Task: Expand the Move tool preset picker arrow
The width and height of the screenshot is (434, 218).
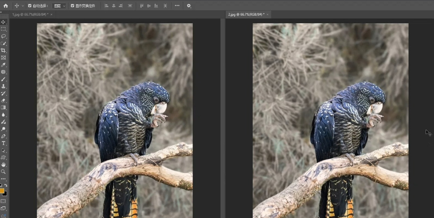Action: click(23, 6)
